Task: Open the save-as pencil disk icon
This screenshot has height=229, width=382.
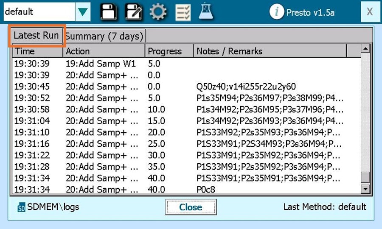Action: [x=134, y=11]
